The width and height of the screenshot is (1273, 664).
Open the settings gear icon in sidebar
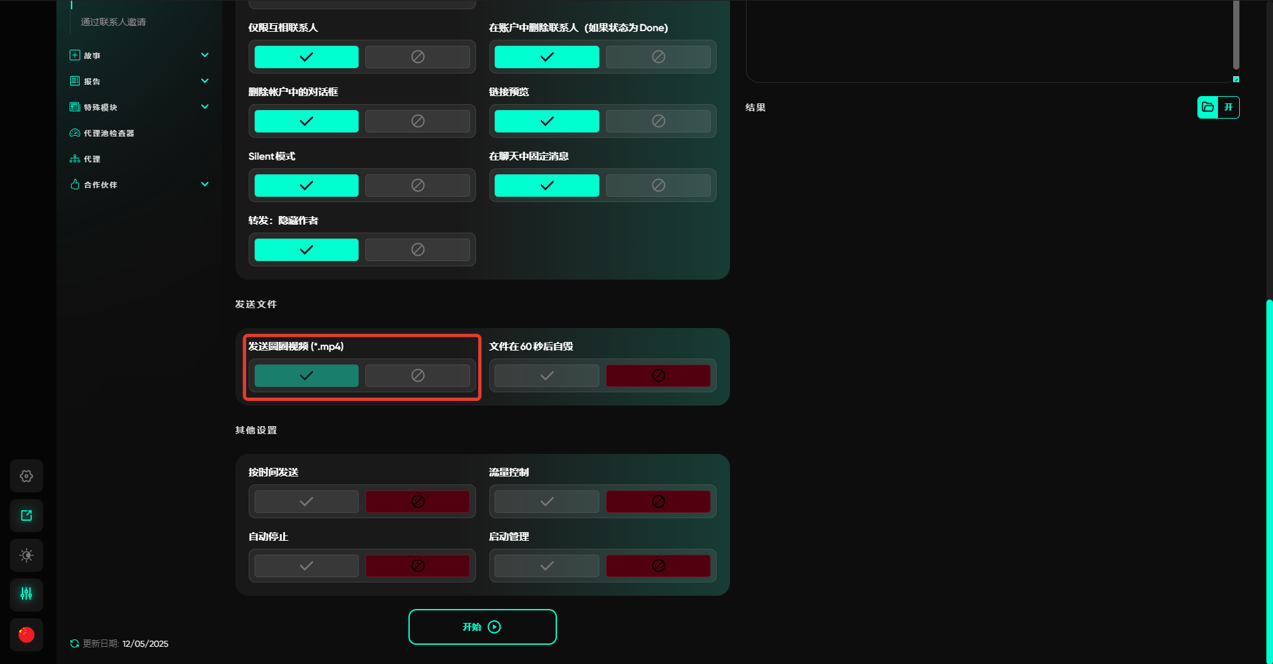(x=27, y=476)
